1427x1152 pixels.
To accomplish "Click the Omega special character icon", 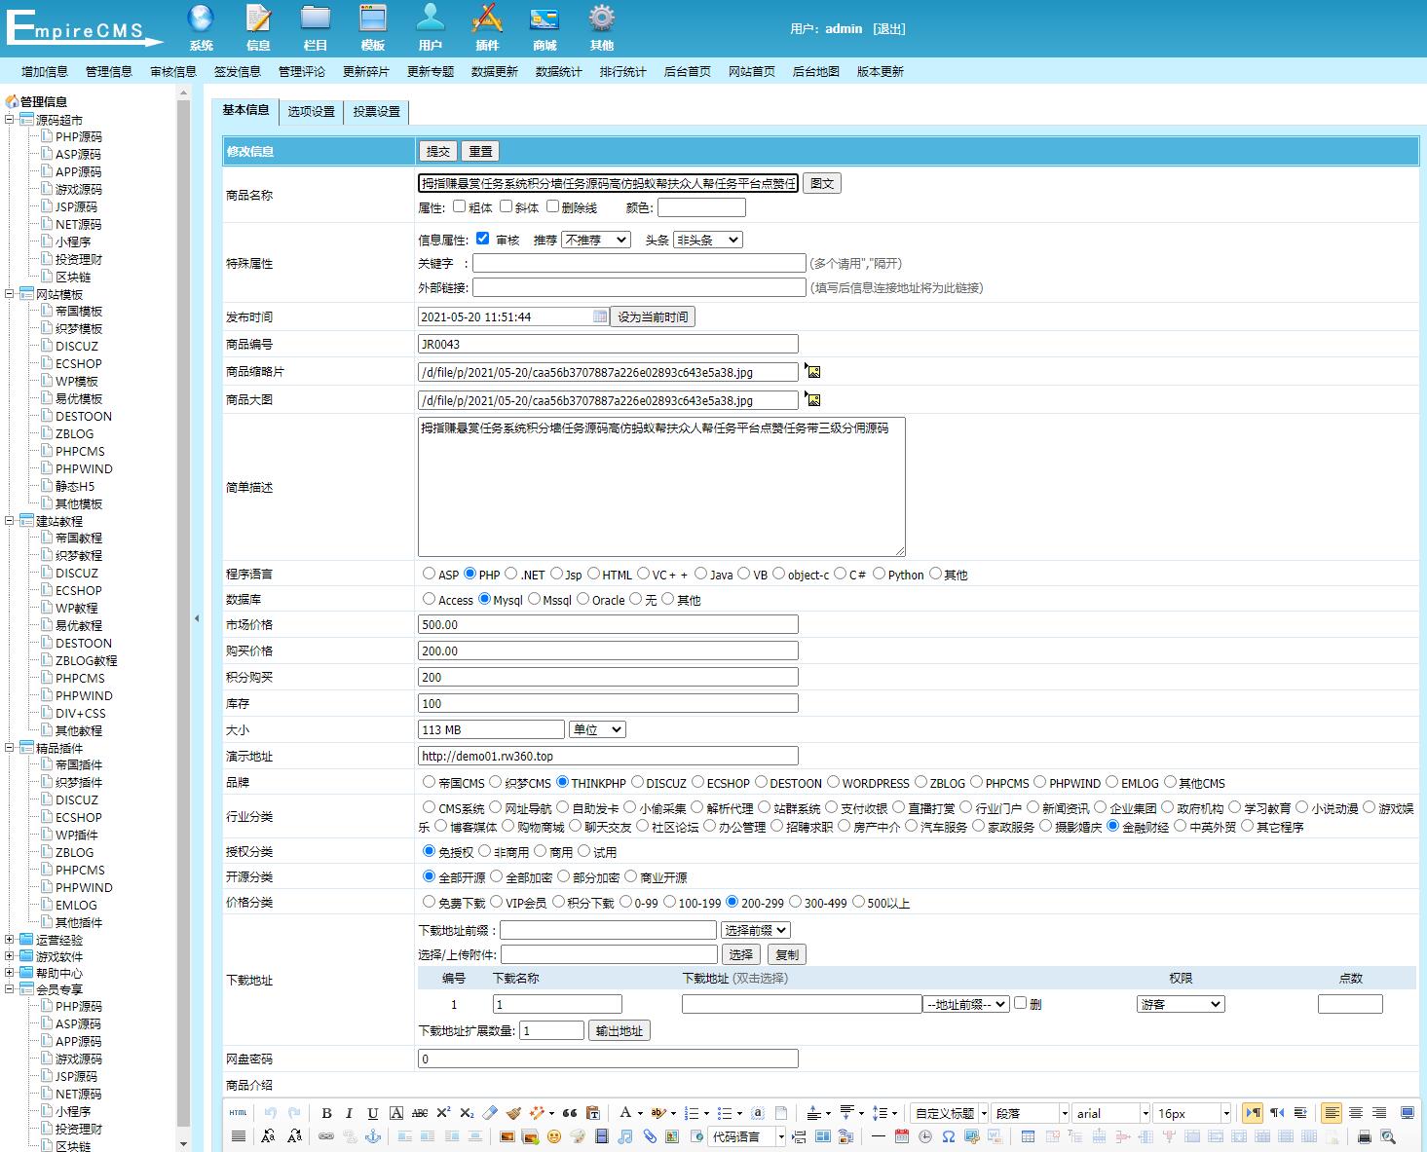I will coord(948,1136).
